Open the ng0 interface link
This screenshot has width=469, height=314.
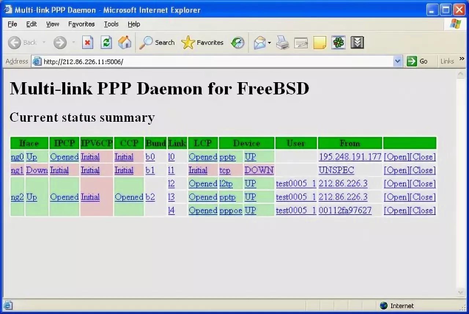click(x=17, y=157)
